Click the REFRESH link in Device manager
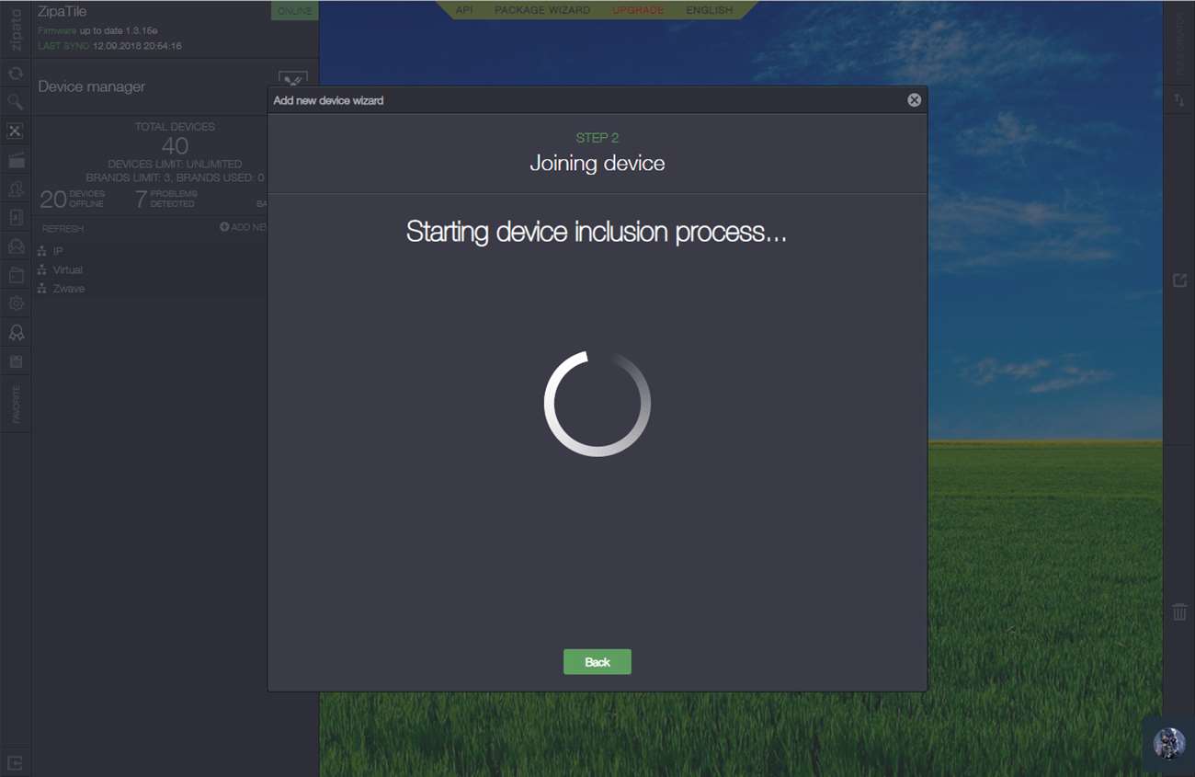Screen dimensions: 1195x777 pos(63,229)
